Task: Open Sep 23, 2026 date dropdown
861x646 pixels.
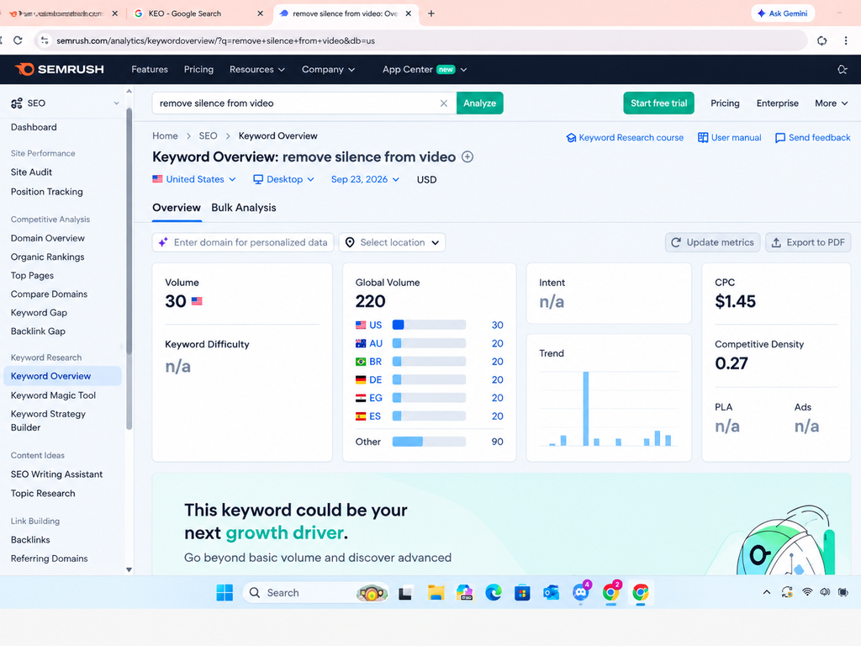Action: click(x=365, y=179)
